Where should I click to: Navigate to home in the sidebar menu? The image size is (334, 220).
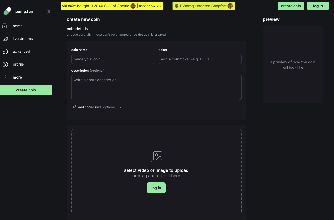18,26
